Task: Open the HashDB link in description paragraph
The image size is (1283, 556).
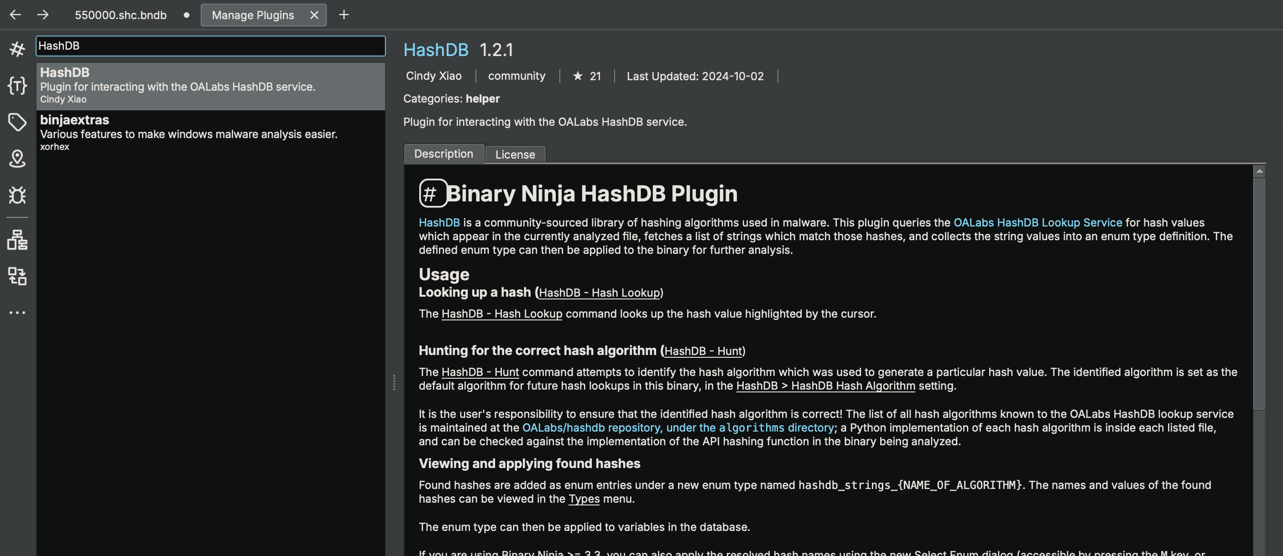Action: [439, 222]
